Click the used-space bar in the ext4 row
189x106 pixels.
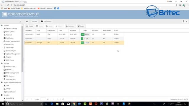tap(85, 39)
